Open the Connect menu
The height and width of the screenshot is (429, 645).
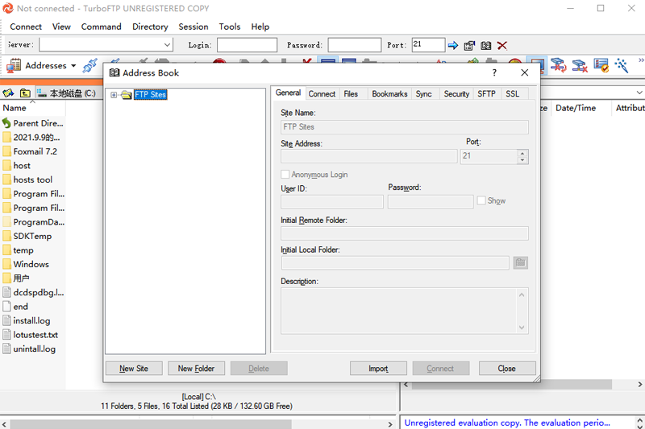[26, 27]
